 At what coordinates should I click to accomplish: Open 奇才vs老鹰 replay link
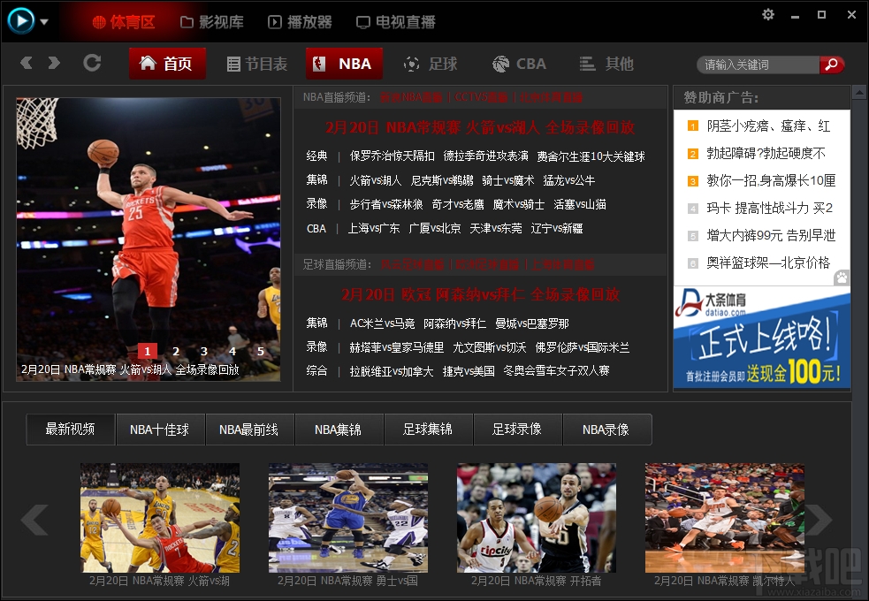pyautogui.click(x=458, y=204)
